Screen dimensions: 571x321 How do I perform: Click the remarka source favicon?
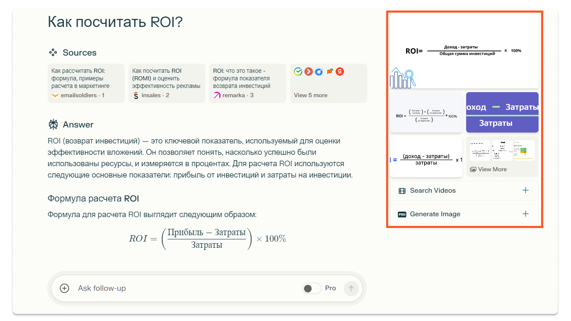(217, 96)
